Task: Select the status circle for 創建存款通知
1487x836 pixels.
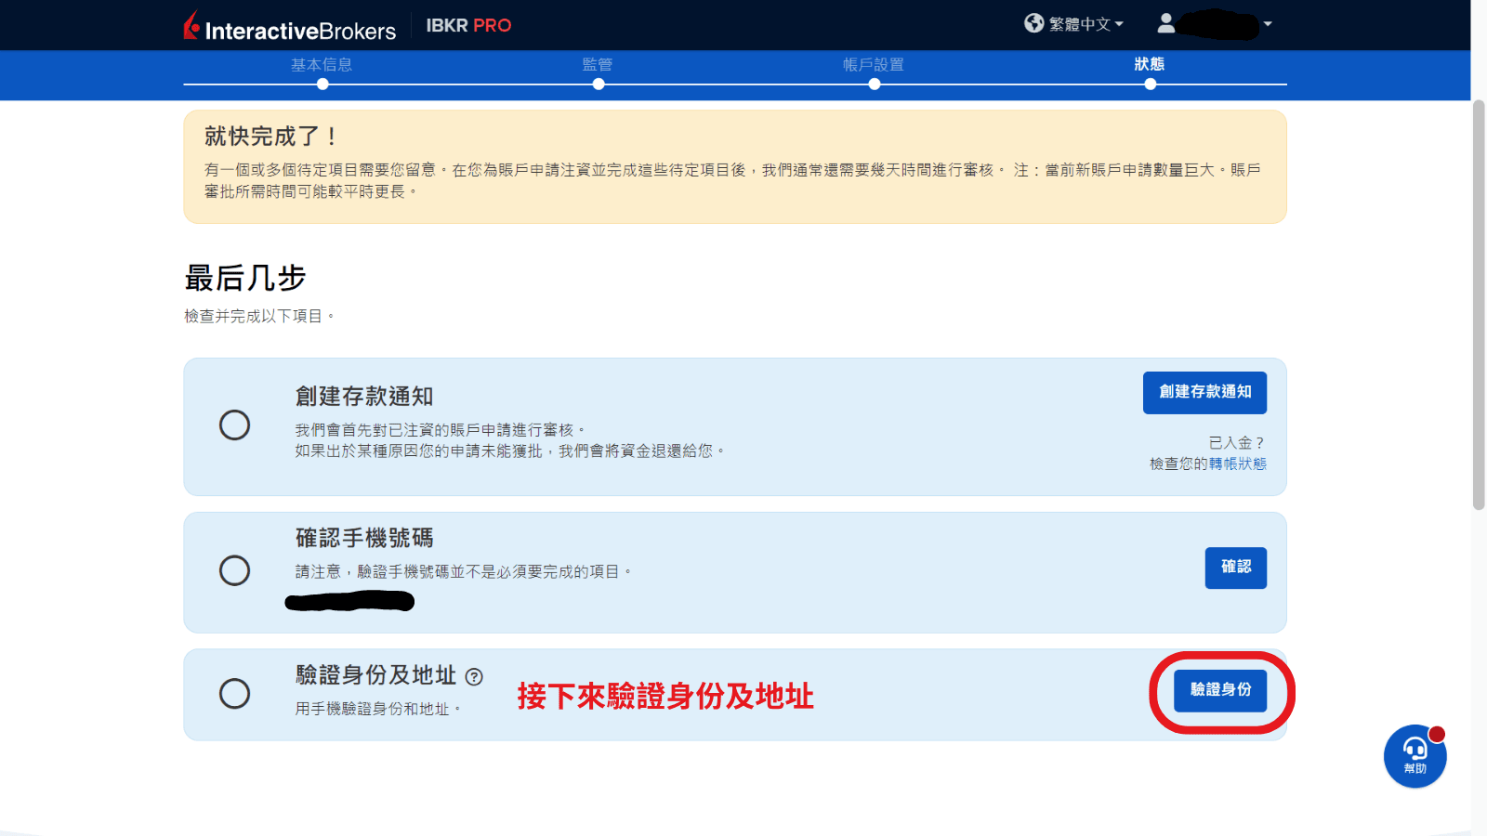Action: pyautogui.click(x=235, y=425)
